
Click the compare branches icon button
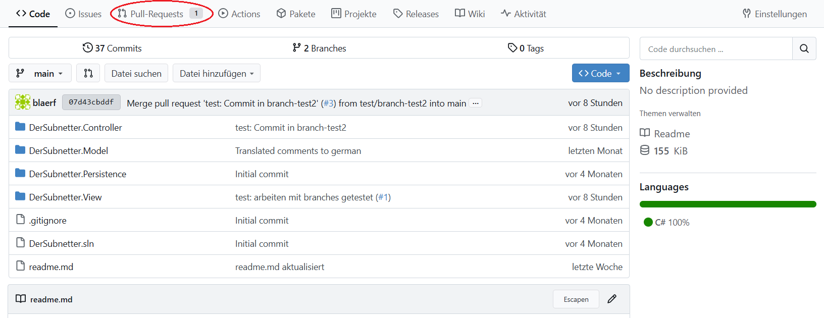[x=88, y=73]
